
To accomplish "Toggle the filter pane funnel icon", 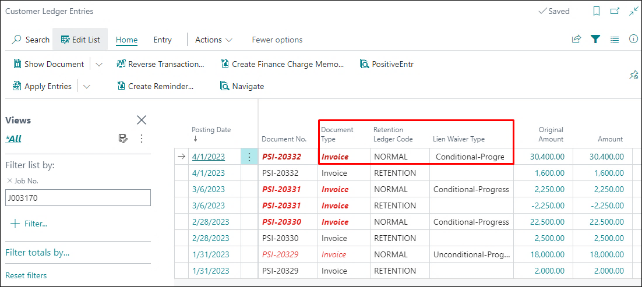I will [x=595, y=40].
